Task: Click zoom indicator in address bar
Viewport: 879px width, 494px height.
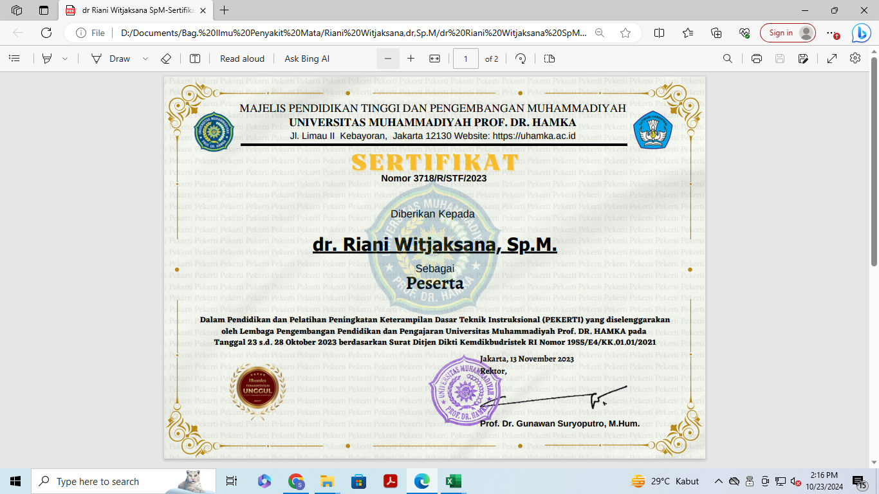Action: tap(600, 33)
